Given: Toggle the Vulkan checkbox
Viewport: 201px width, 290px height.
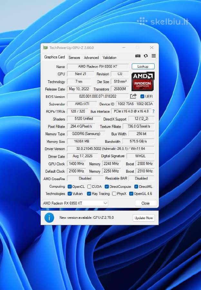Looking at the screenshot, I should pos(70,194).
